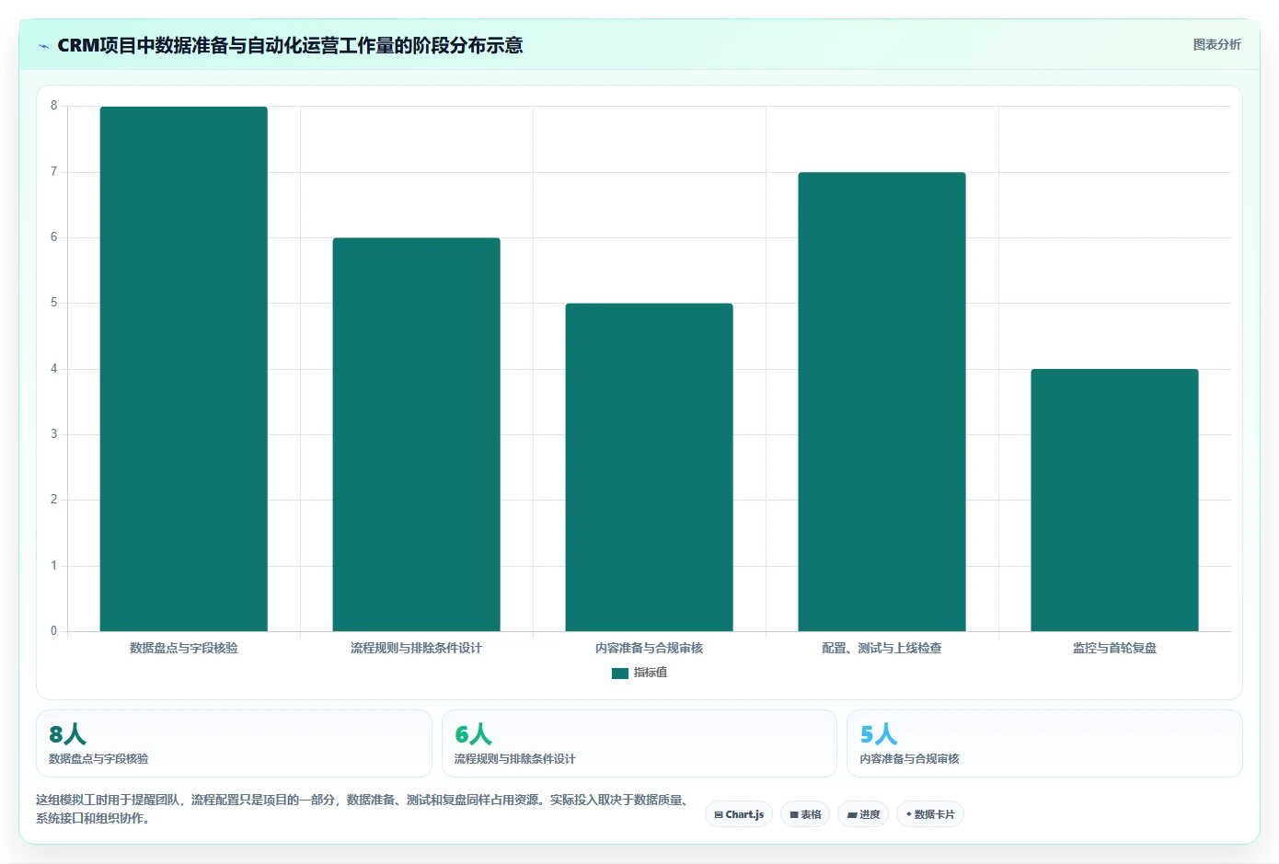Click the 进度 tag
The image size is (1279, 864).
pos(863,814)
